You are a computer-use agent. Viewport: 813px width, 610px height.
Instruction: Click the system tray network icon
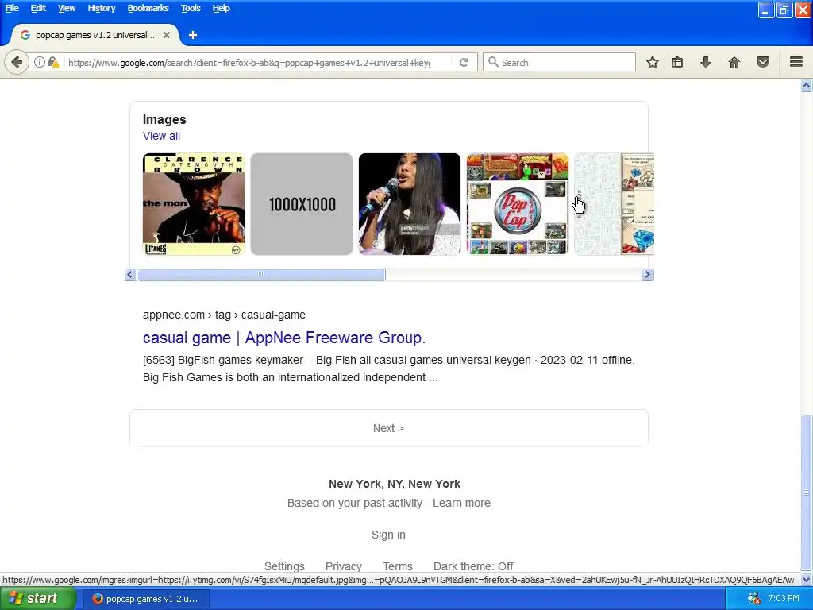[x=753, y=599]
